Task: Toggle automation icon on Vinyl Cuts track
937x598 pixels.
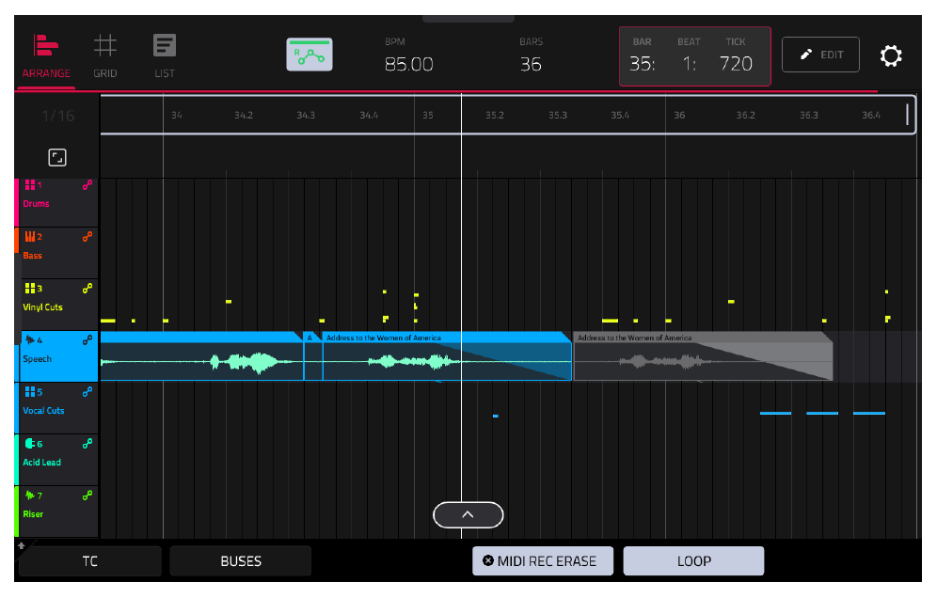Action: coord(87,289)
